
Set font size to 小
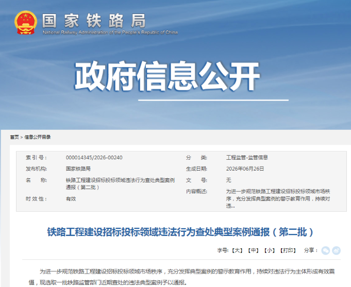[x=270, y=250]
